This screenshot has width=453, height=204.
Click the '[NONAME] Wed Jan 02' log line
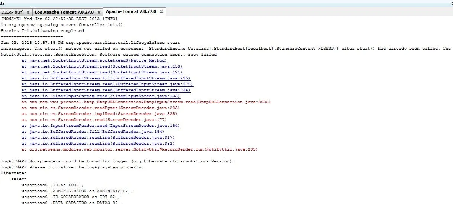click(59, 19)
